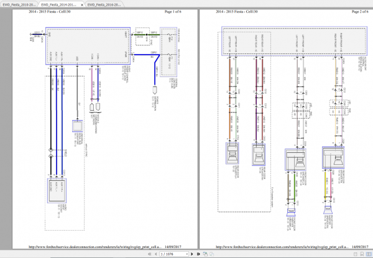Click the 14/09/2017 date on page 1
This screenshot has width=373, height=258.
coord(173,247)
